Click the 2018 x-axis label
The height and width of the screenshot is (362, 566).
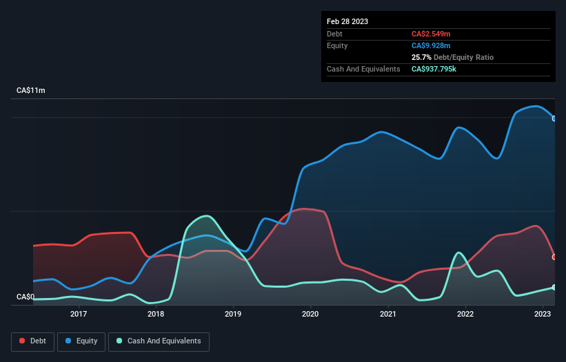156,314
